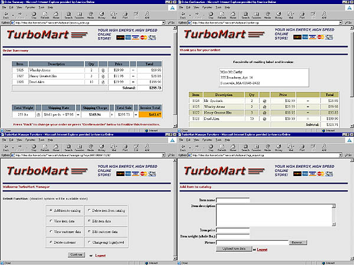Click the Continue button
This screenshot has width=354, height=265.
point(77,254)
